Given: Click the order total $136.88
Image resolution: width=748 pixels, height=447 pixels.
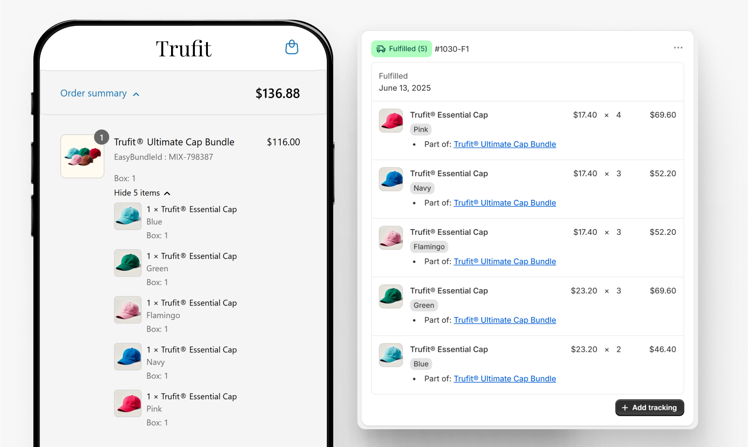Looking at the screenshot, I should [x=278, y=93].
